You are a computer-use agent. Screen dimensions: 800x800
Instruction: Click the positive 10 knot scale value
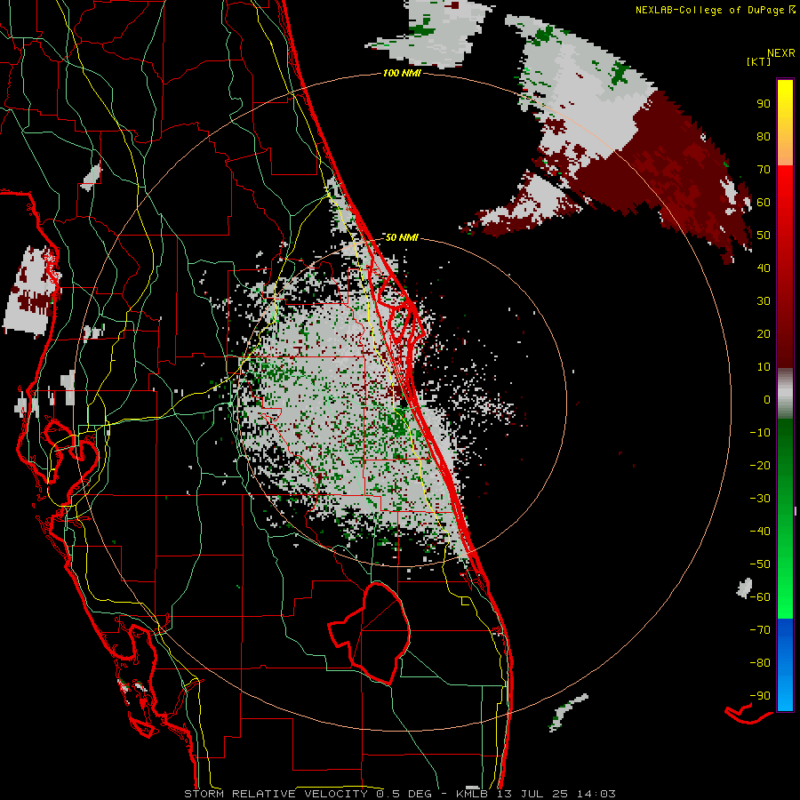click(764, 367)
